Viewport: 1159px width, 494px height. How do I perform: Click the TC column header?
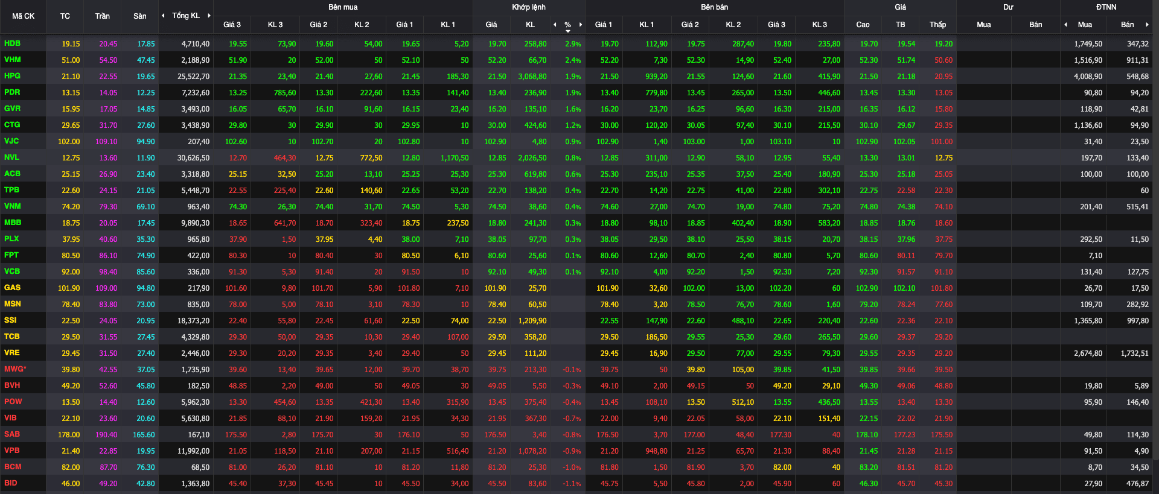pos(65,16)
